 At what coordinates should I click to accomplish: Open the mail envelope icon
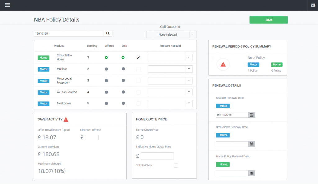[313, 5]
